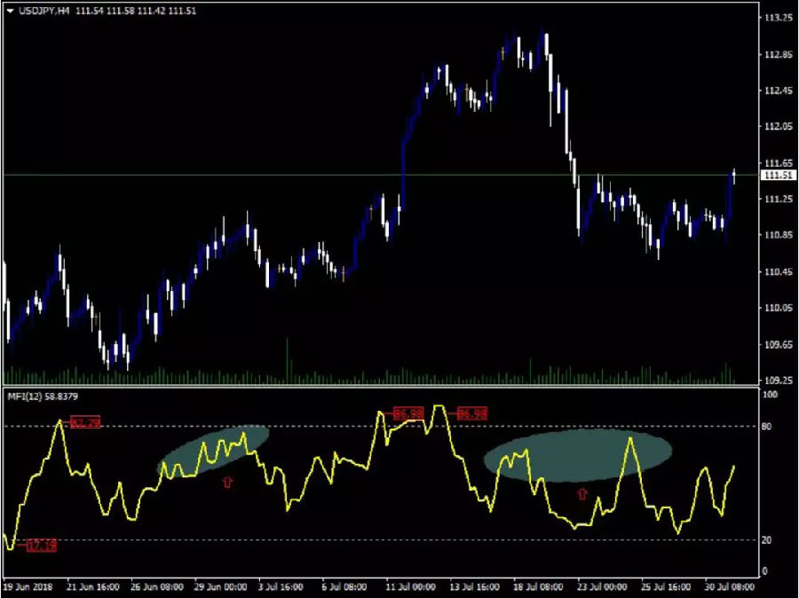The height and width of the screenshot is (598, 799).
Task: Click the 11 Jul 00:00 time label
Action: [x=411, y=586]
